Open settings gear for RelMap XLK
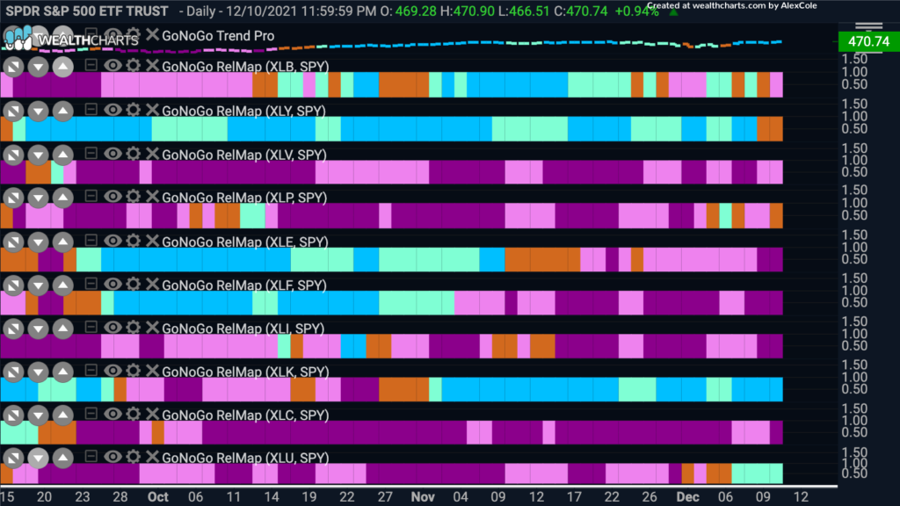Image resolution: width=900 pixels, height=506 pixels. coord(134,371)
